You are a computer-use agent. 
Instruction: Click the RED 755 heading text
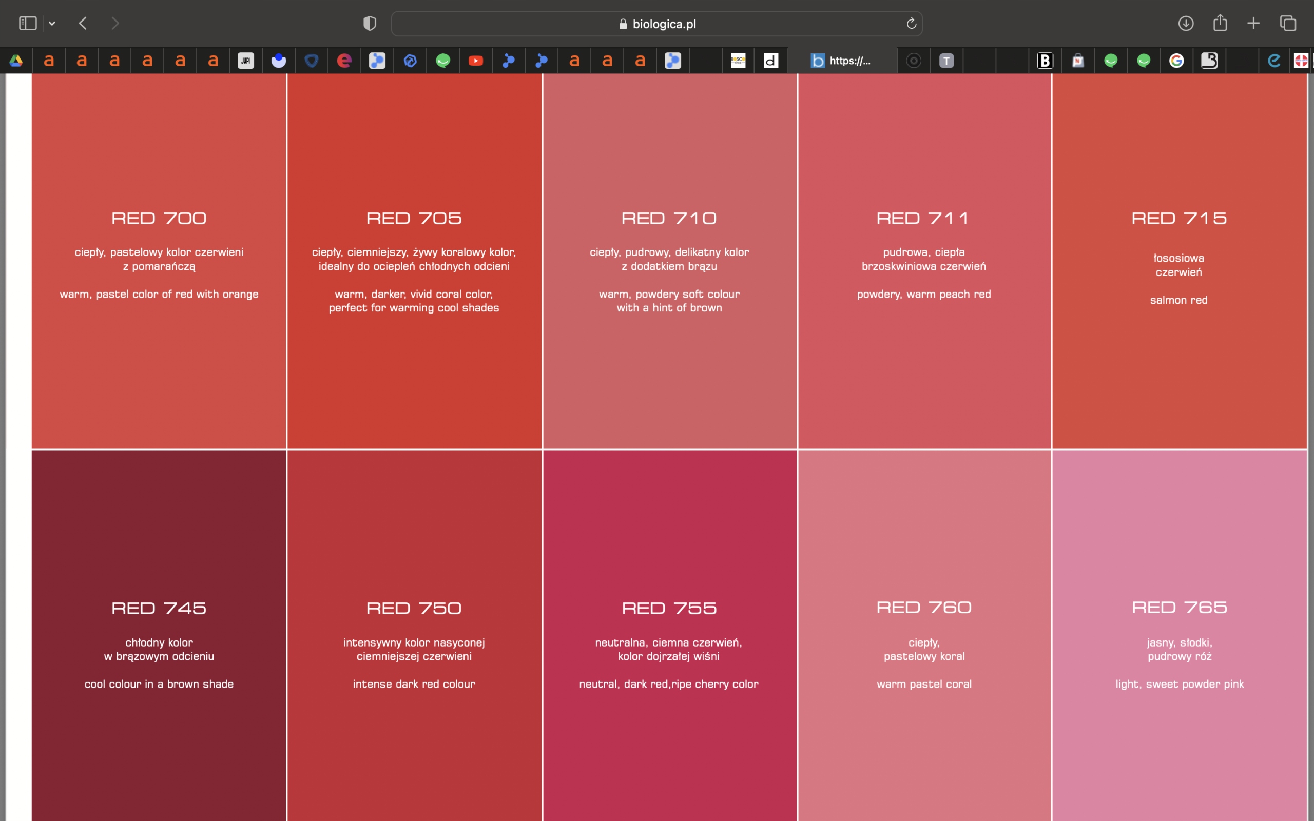[x=669, y=608]
